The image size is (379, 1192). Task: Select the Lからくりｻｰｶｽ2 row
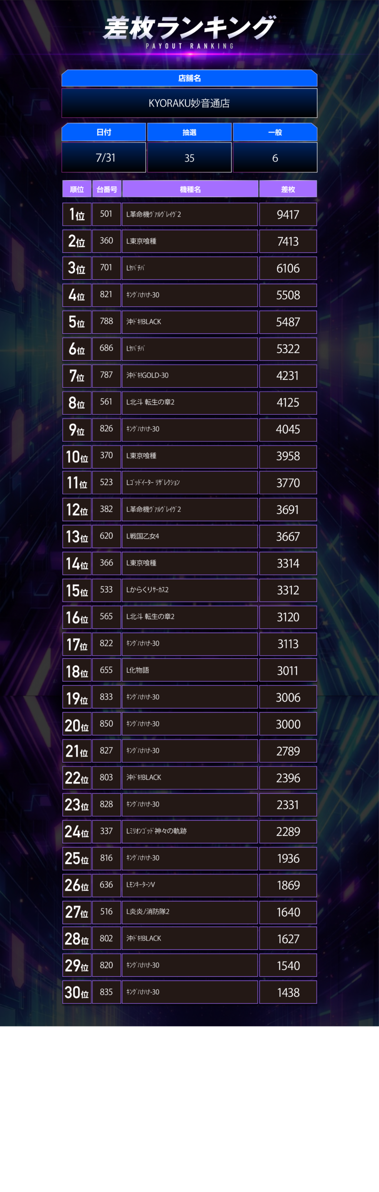click(x=190, y=590)
